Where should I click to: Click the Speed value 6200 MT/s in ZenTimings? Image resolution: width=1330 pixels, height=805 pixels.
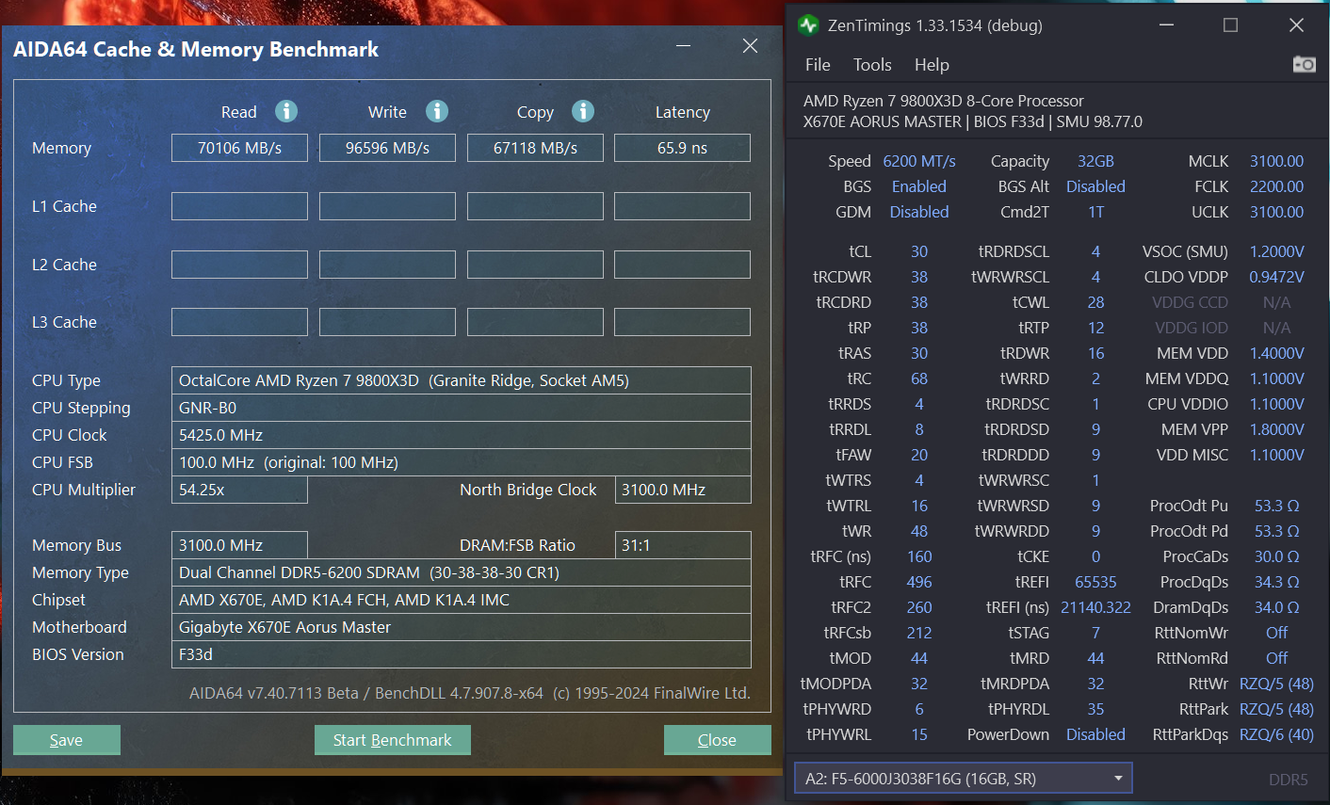click(x=919, y=161)
